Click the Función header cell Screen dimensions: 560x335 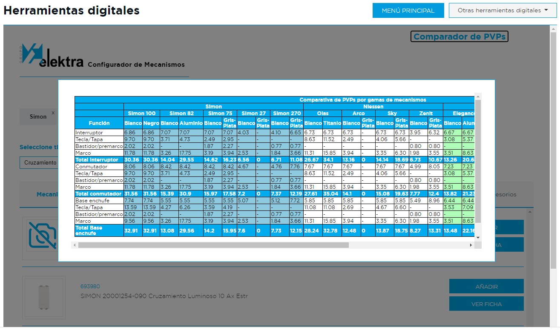(x=99, y=123)
